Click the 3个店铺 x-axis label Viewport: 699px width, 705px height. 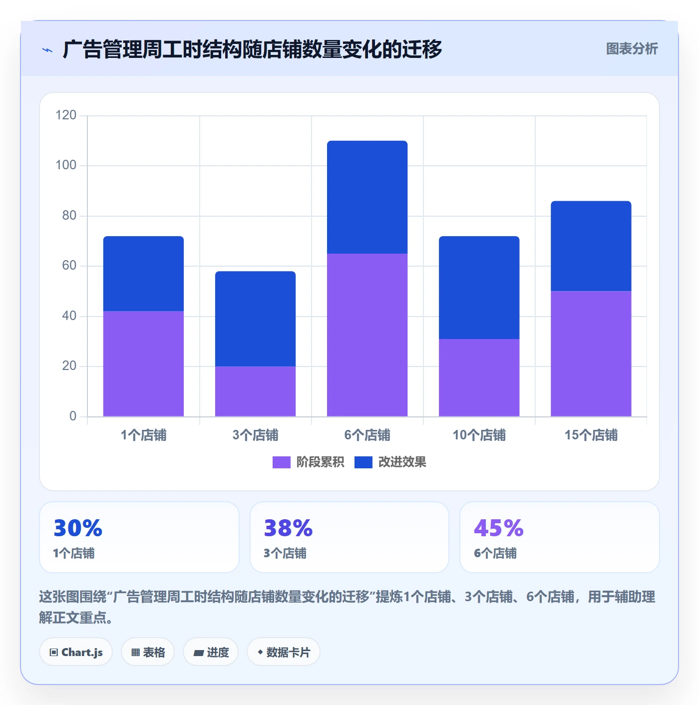click(255, 435)
